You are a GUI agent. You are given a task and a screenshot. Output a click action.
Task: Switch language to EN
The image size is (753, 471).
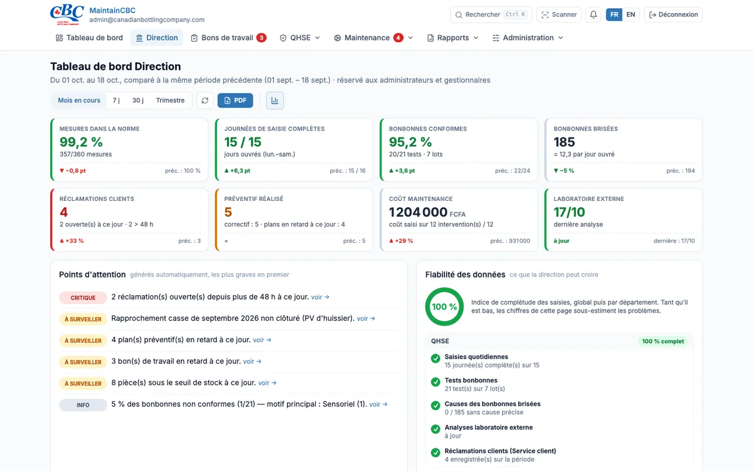[x=631, y=14]
